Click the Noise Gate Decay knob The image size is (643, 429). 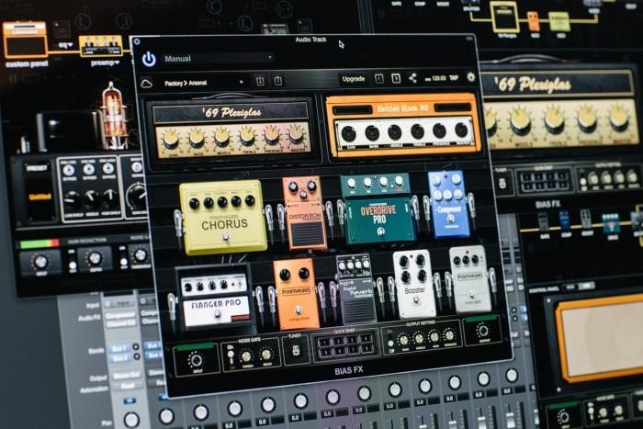[x=266, y=355]
